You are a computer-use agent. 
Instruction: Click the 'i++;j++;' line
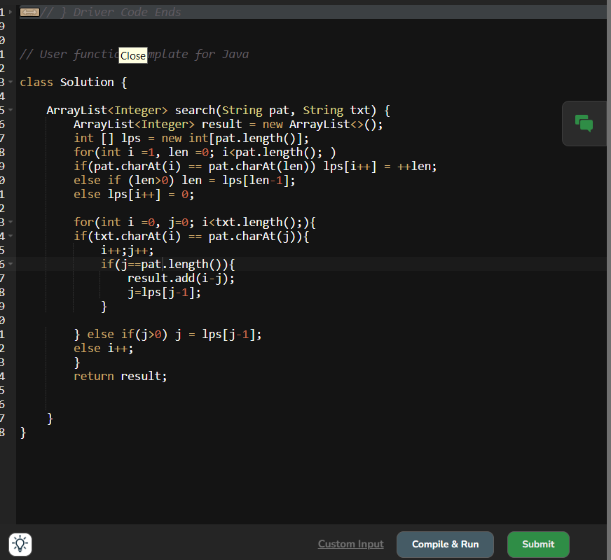coord(128,250)
